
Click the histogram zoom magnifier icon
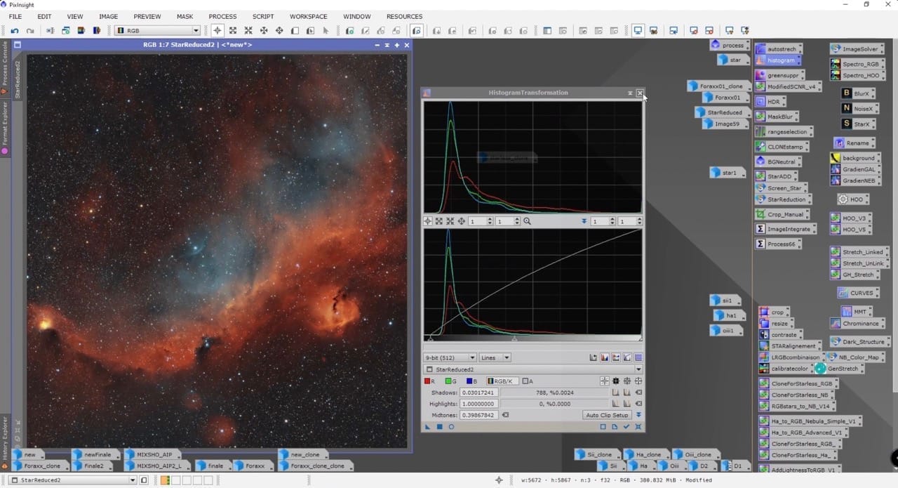pos(527,221)
